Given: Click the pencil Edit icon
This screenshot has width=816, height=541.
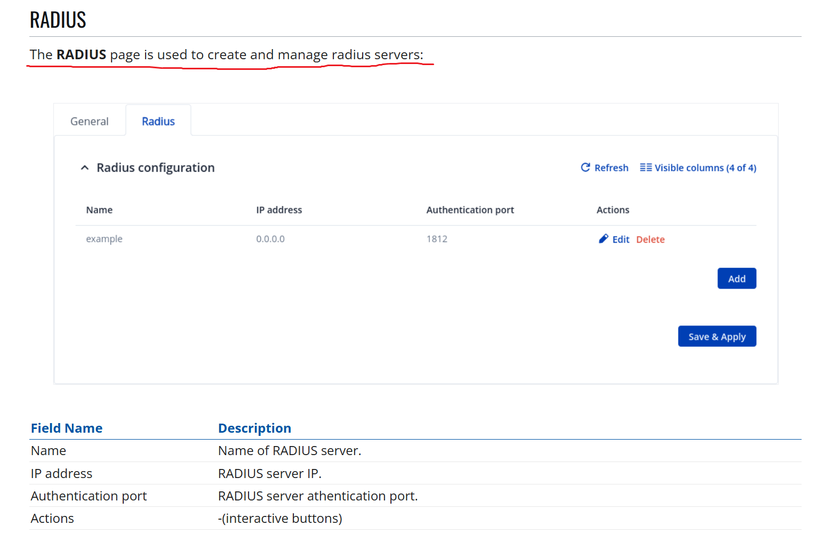Looking at the screenshot, I should [603, 239].
